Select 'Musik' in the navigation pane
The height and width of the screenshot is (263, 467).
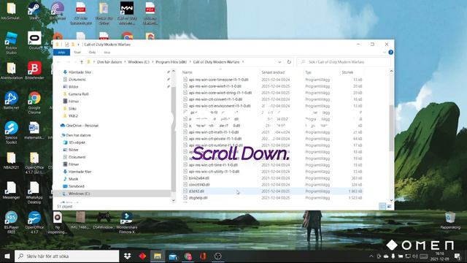point(73,178)
